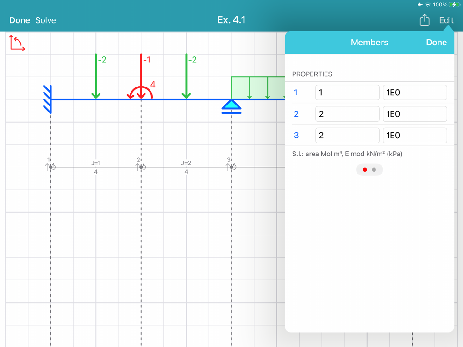Select the green distributed load region
This screenshot has width=463, height=347.
[x=258, y=88]
